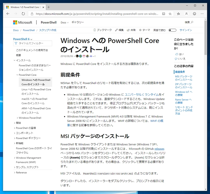Click the browser address bar URL
Screen dimensions: 210x194
point(97,14)
